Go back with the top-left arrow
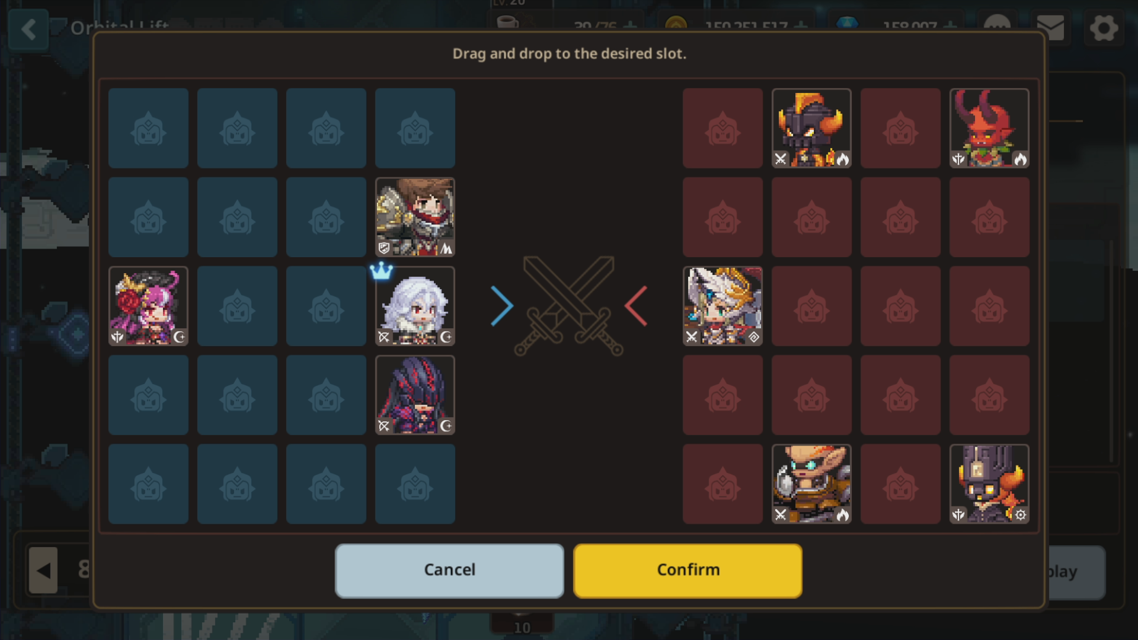Screen dimensions: 1138x640 [x=28, y=29]
